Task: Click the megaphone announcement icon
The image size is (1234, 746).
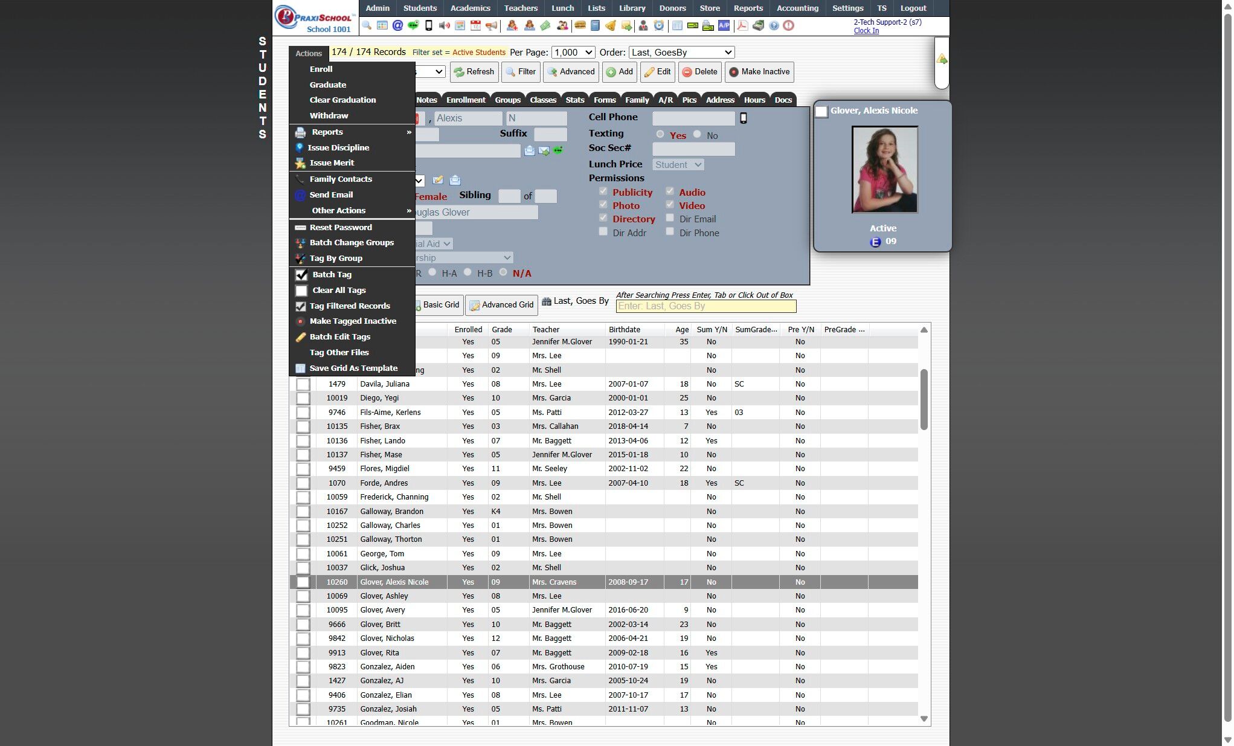Action: [x=492, y=25]
